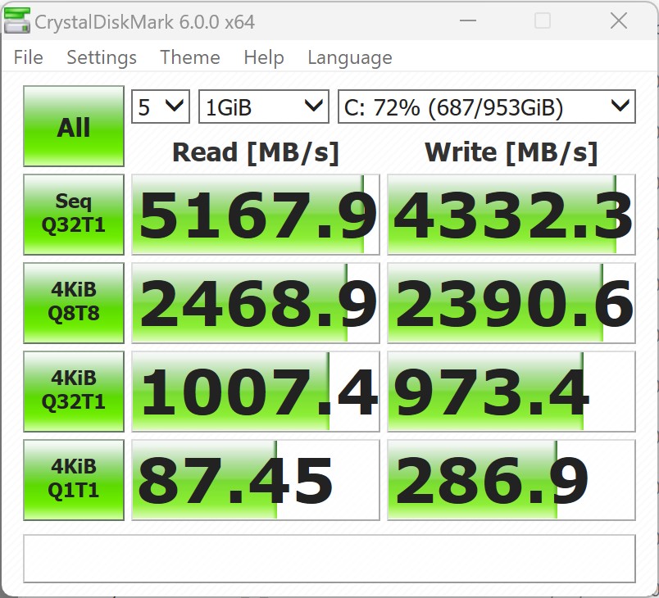Run all benchmarks with the All button
The width and height of the screenshot is (659, 598).
coord(74,126)
